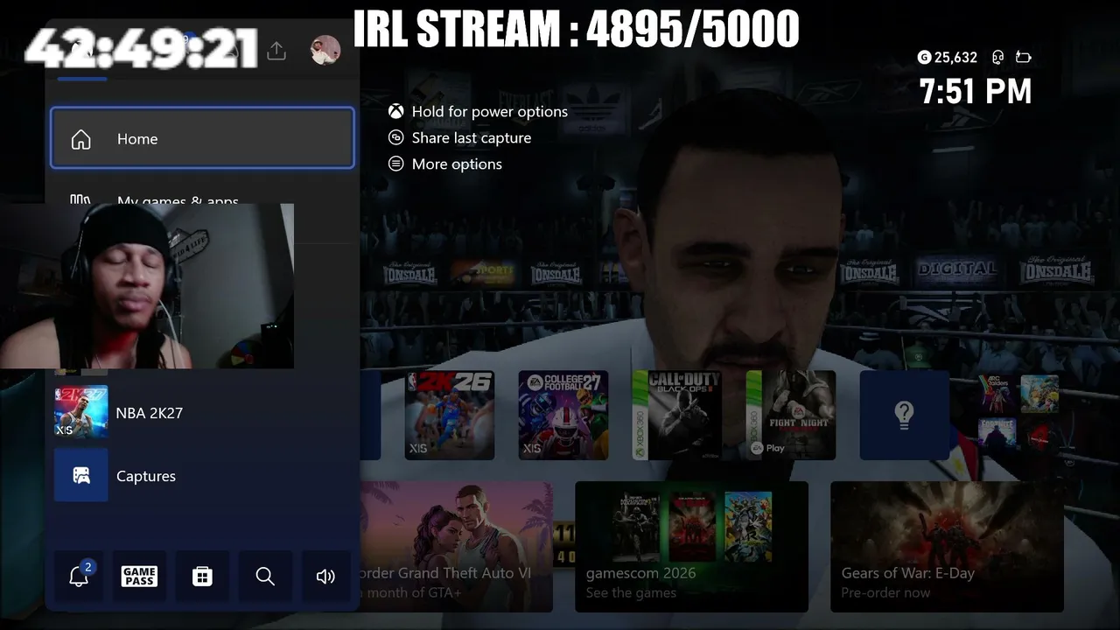Image resolution: width=1120 pixels, height=630 pixels.
Task: Click the streamer webcam overlay
Action: click(147, 286)
